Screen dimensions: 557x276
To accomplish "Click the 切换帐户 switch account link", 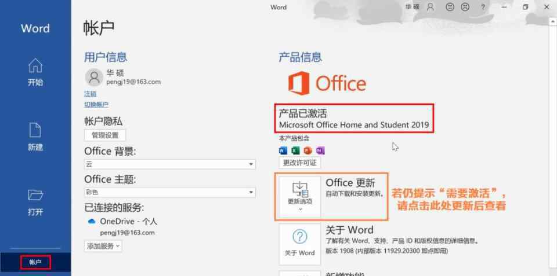I will click(x=96, y=105).
